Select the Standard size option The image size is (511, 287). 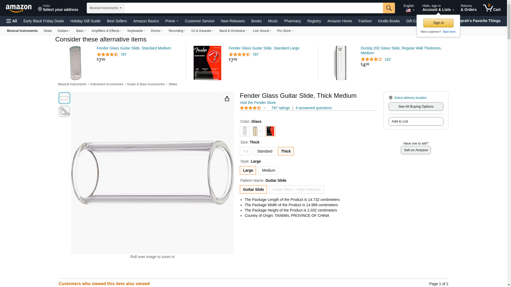pos(265,151)
